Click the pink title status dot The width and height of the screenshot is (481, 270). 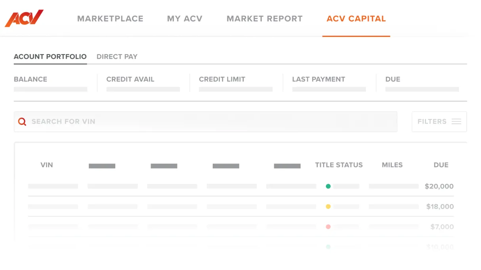(328, 227)
